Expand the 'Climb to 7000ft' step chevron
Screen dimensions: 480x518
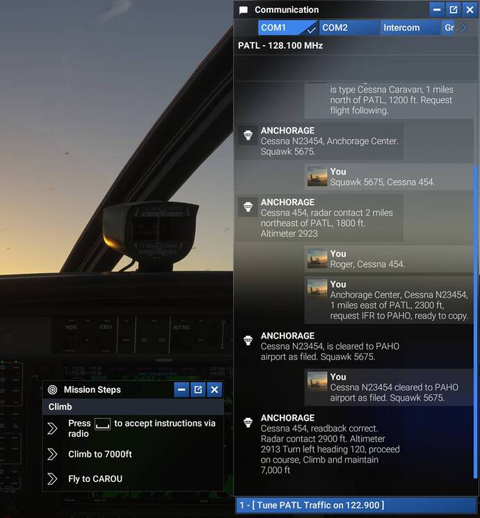point(52,454)
